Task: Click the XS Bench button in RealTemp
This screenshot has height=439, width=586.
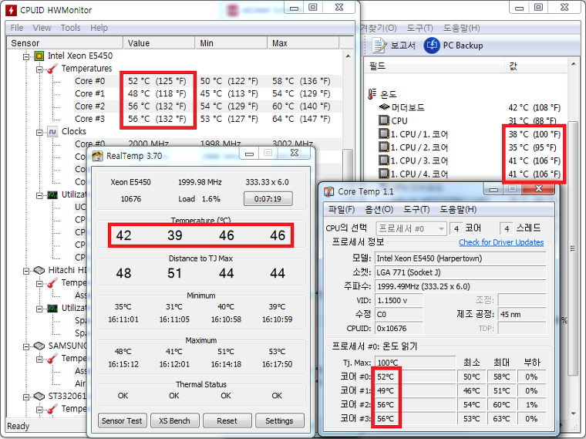Action: point(174,420)
